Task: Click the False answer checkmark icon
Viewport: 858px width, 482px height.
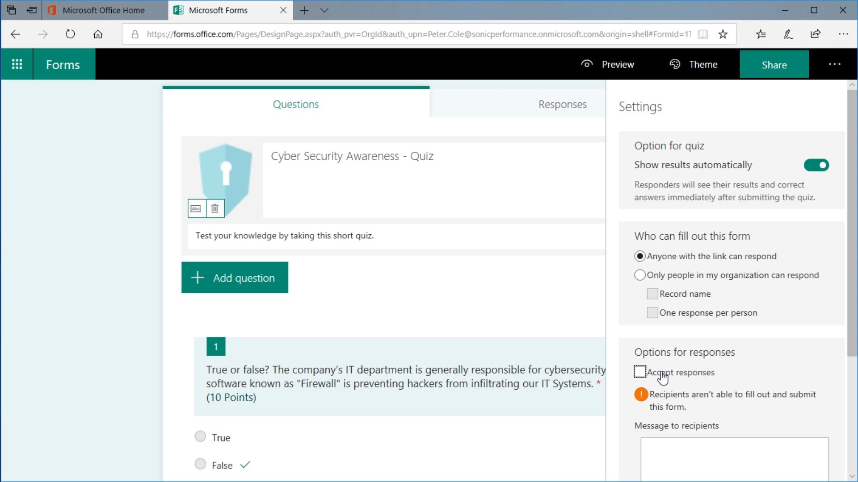Action: coord(246,464)
